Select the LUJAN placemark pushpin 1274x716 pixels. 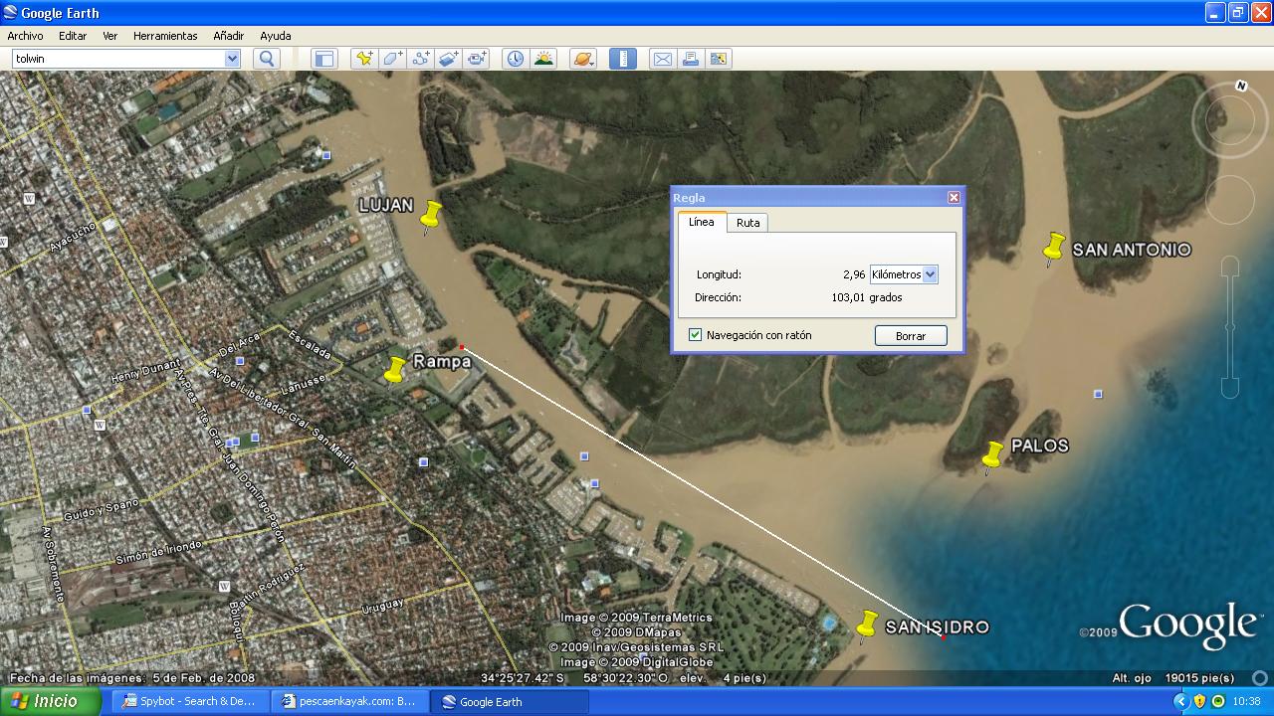pos(430,215)
